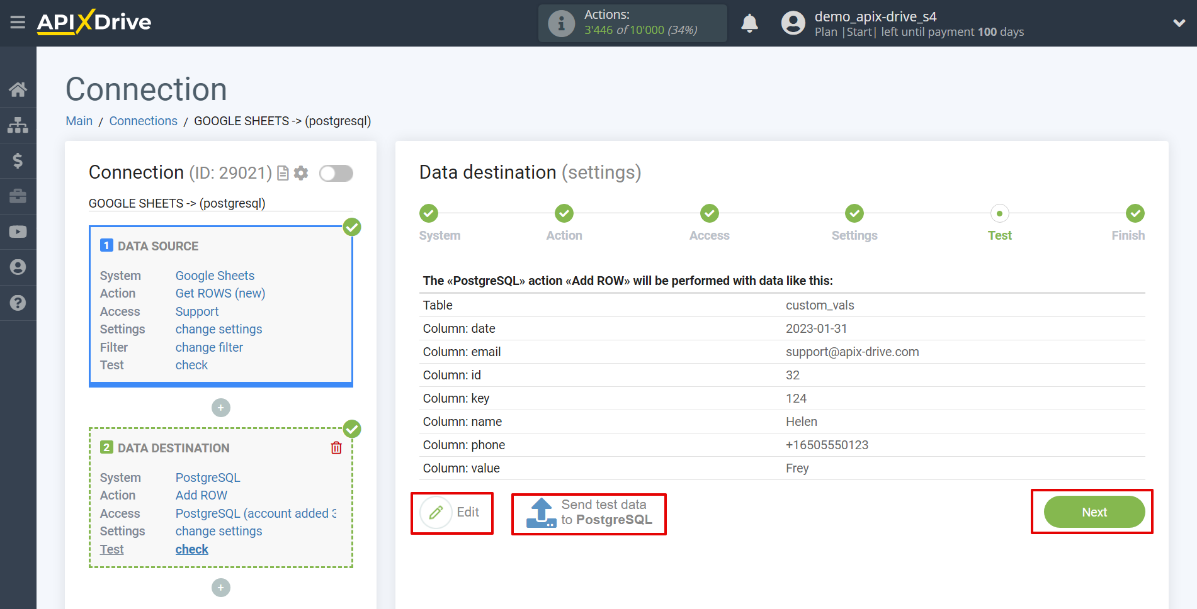Open the notifications bell
This screenshot has width=1197, height=609.
(749, 23)
